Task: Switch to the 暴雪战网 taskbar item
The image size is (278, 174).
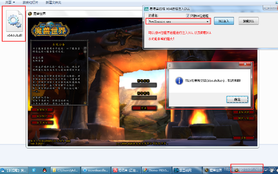Action: [x=187, y=170]
